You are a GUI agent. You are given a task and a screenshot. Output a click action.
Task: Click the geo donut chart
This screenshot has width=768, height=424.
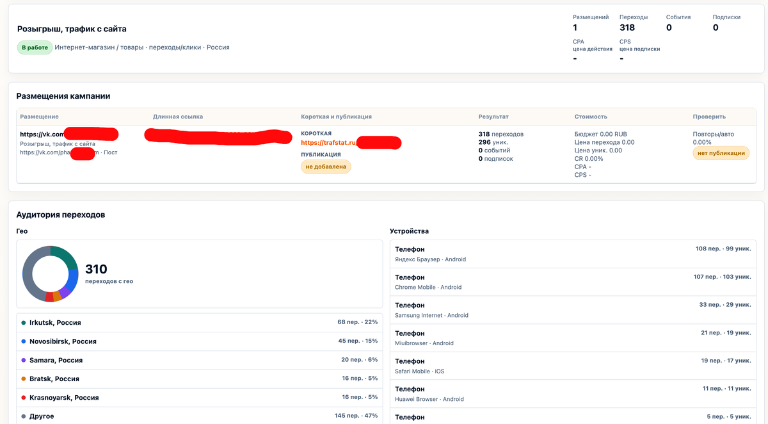(x=51, y=273)
